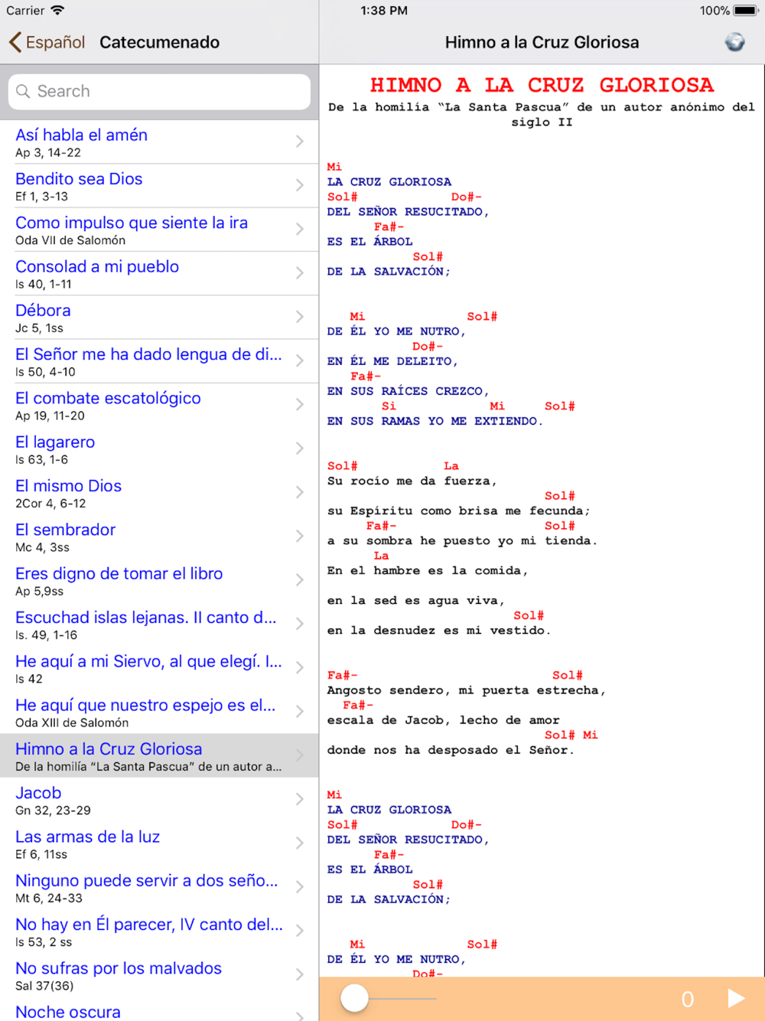Tap lyric 'Angosto sendero, mi puerta estrecha'
The width and height of the screenshot is (765, 1021).
[467, 690]
